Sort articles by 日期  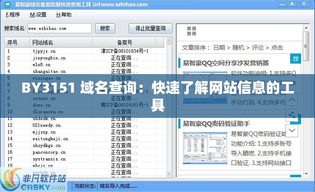tap(219, 48)
